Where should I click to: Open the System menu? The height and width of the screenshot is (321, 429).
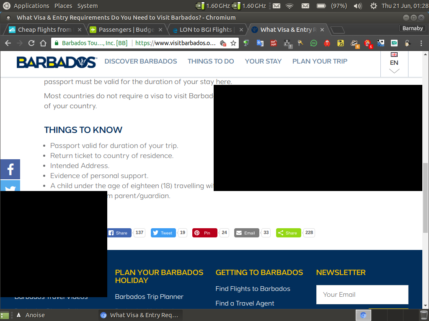[x=87, y=6]
